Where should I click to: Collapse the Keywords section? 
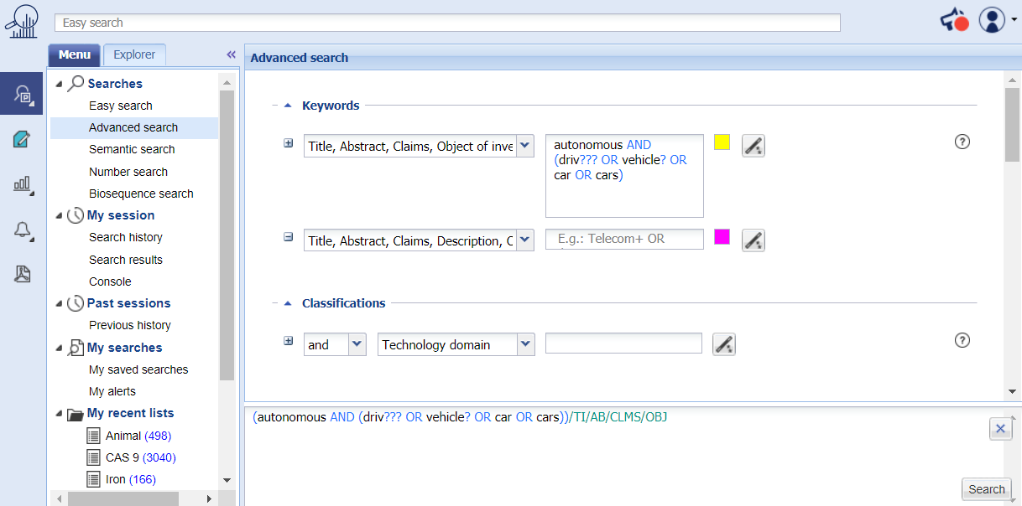288,106
